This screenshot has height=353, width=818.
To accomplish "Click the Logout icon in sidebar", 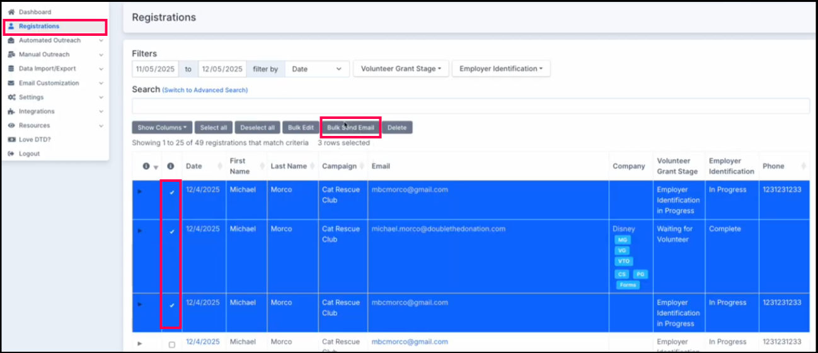I will (x=11, y=154).
